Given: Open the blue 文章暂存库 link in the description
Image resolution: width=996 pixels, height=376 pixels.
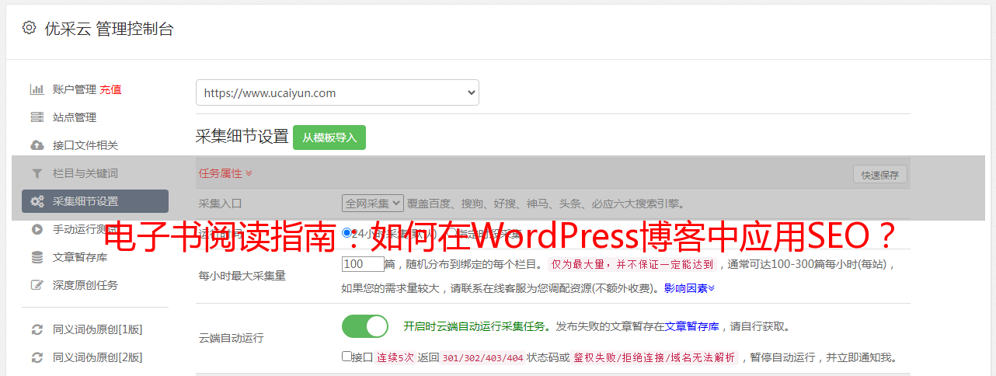Looking at the screenshot, I should tap(691, 327).
